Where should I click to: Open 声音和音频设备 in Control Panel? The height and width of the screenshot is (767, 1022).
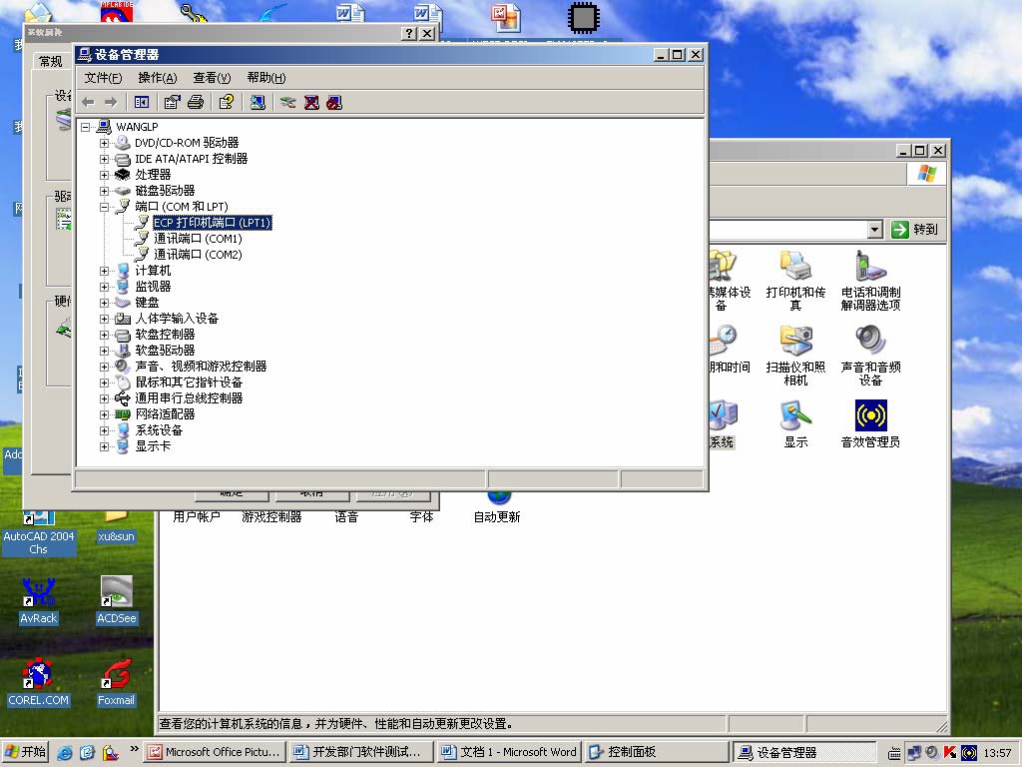point(870,356)
